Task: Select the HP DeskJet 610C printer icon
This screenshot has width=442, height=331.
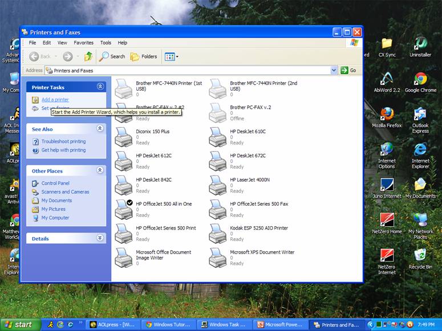Action: [218, 137]
